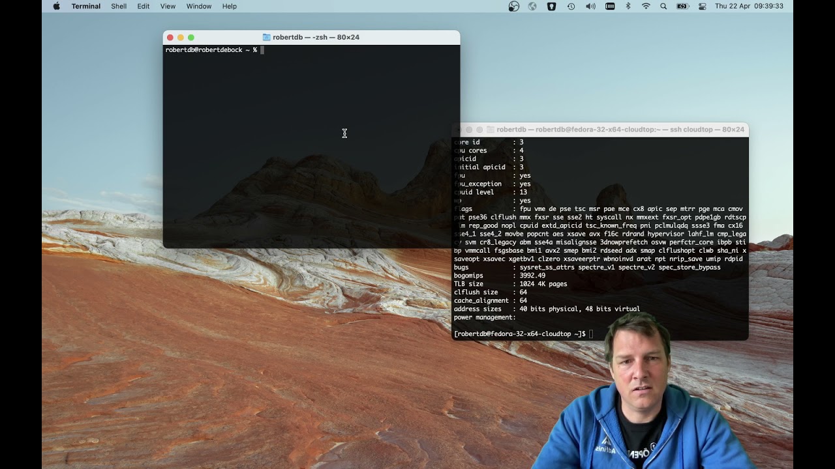
Task: Click the folder proxy icon in ssh cloudtop title bar
Action: point(491,130)
